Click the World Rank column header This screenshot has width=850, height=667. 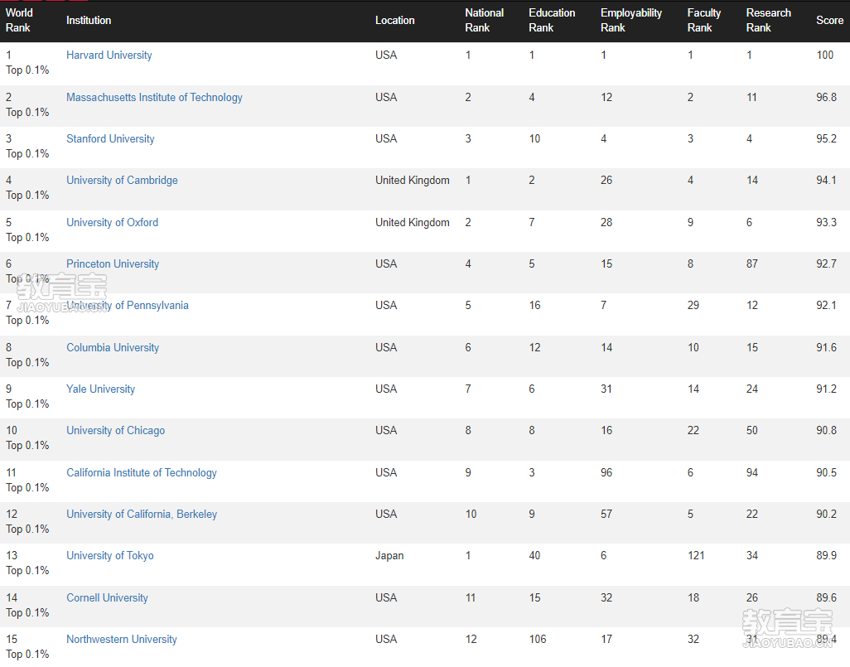coord(20,20)
